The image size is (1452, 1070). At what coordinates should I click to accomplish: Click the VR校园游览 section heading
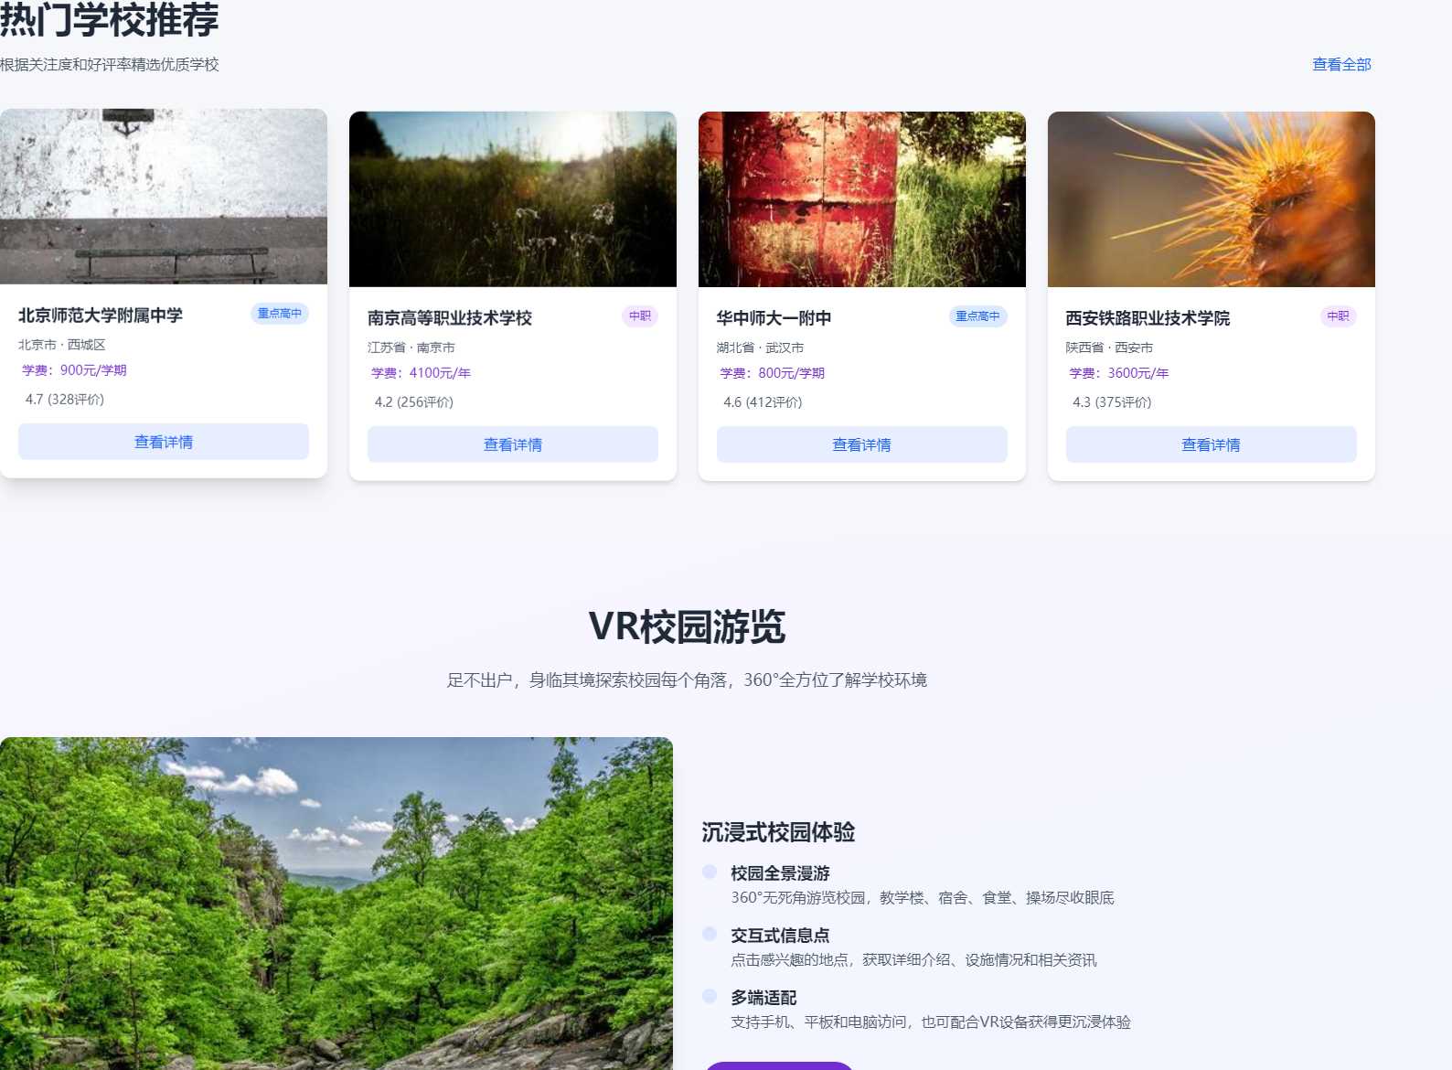pyautogui.click(x=687, y=626)
